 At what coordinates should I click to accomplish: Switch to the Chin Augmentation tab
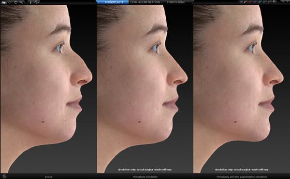point(145,2)
